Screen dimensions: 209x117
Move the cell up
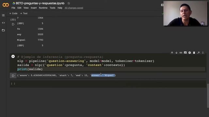(x=172, y=53)
